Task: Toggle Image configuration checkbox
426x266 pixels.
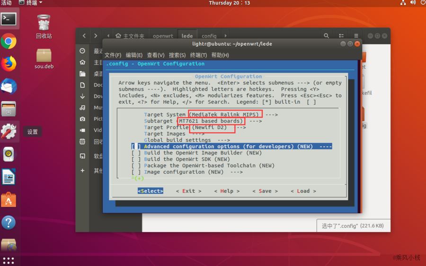Action: [136, 172]
